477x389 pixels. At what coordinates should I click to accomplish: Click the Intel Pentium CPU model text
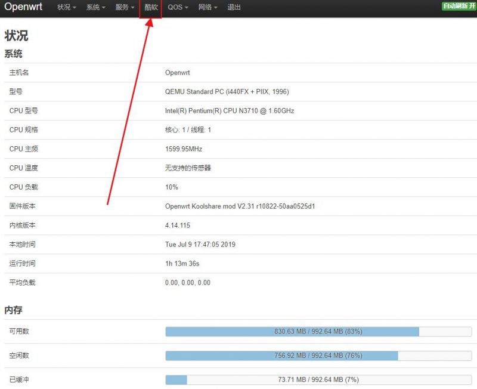[229, 111]
